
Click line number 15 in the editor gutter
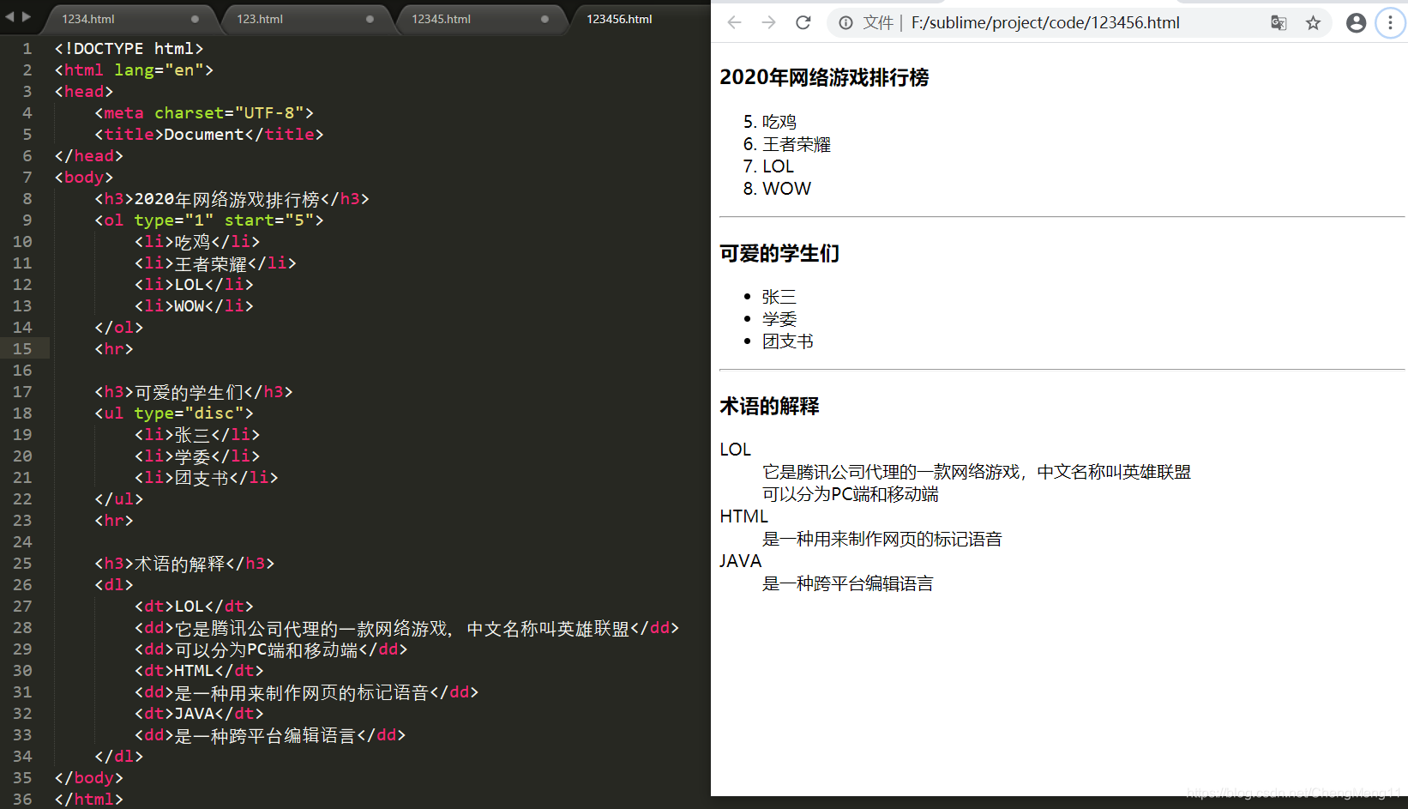pyautogui.click(x=22, y=348)
